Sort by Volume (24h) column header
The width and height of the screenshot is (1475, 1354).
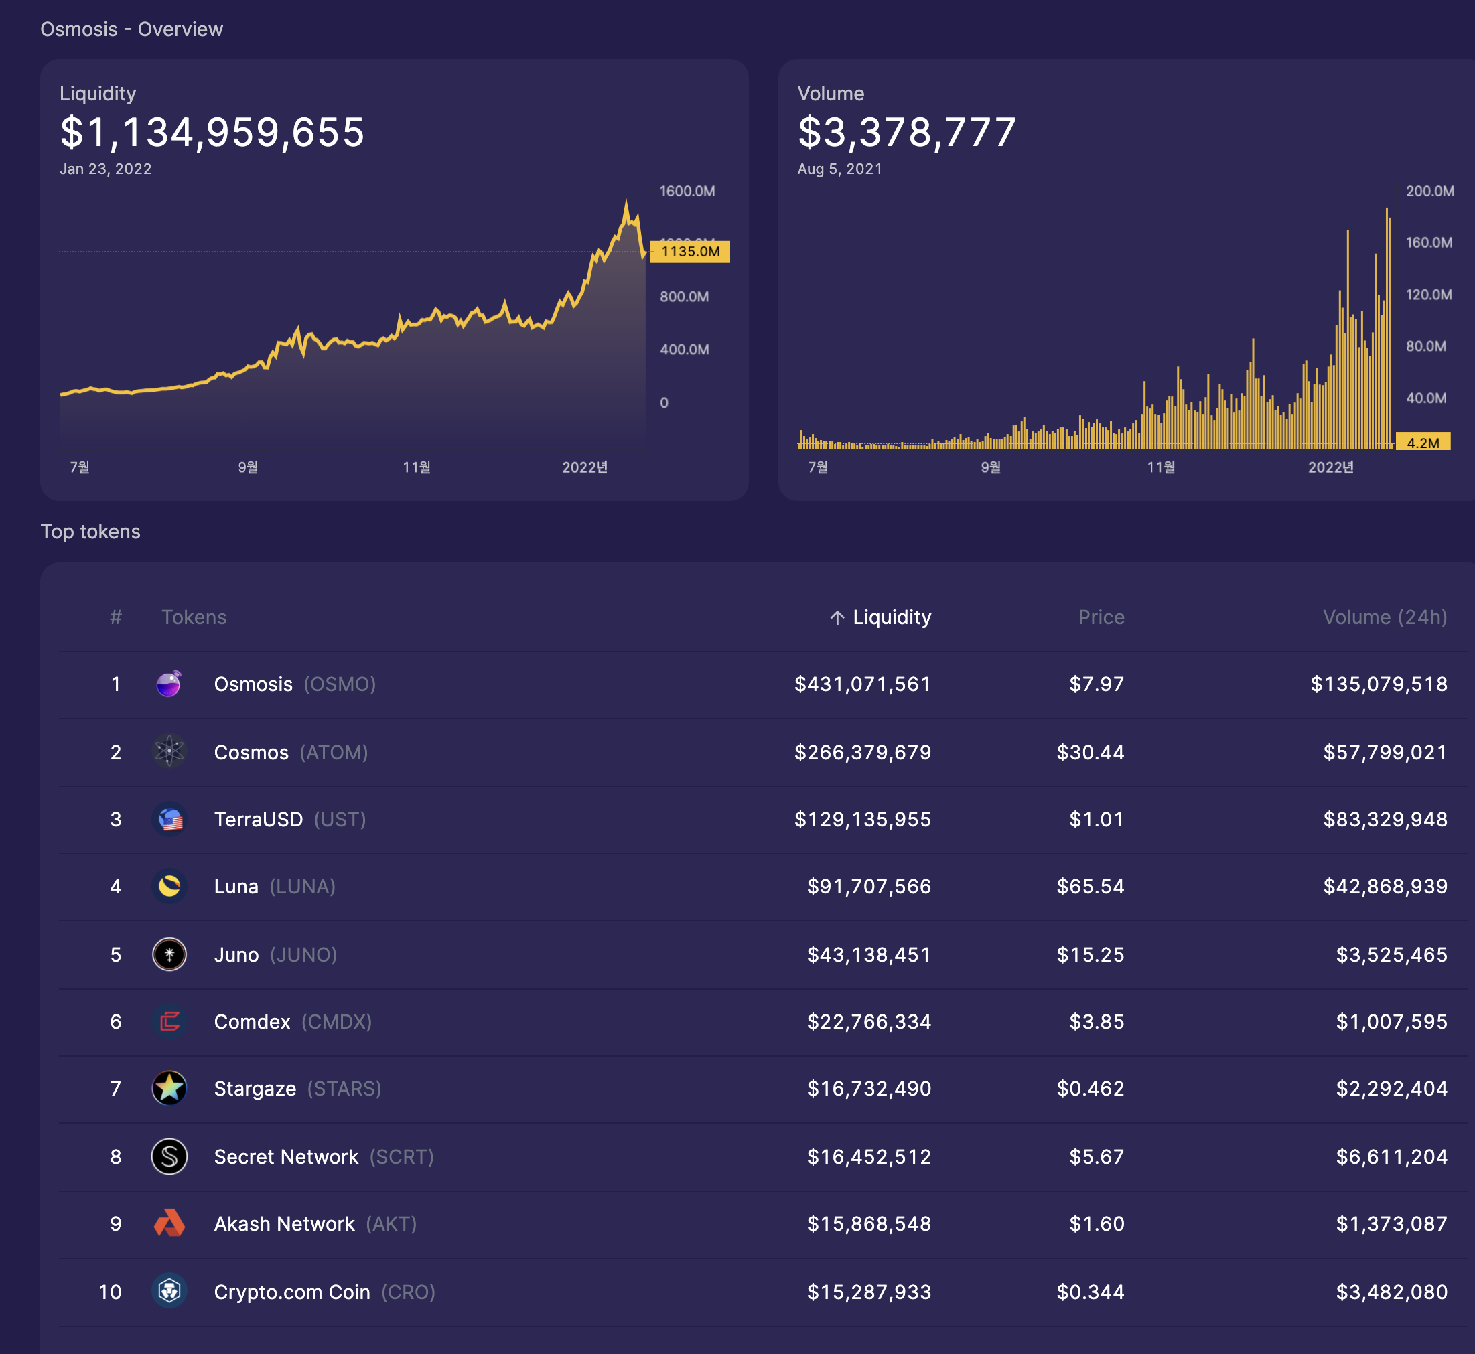(x=1384, y=617)
